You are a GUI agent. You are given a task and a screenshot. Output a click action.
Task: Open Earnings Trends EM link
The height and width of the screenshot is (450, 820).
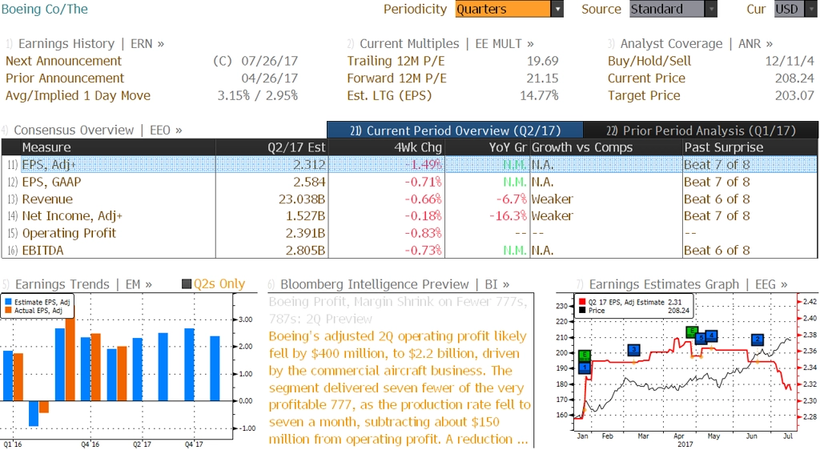point(78,284)
